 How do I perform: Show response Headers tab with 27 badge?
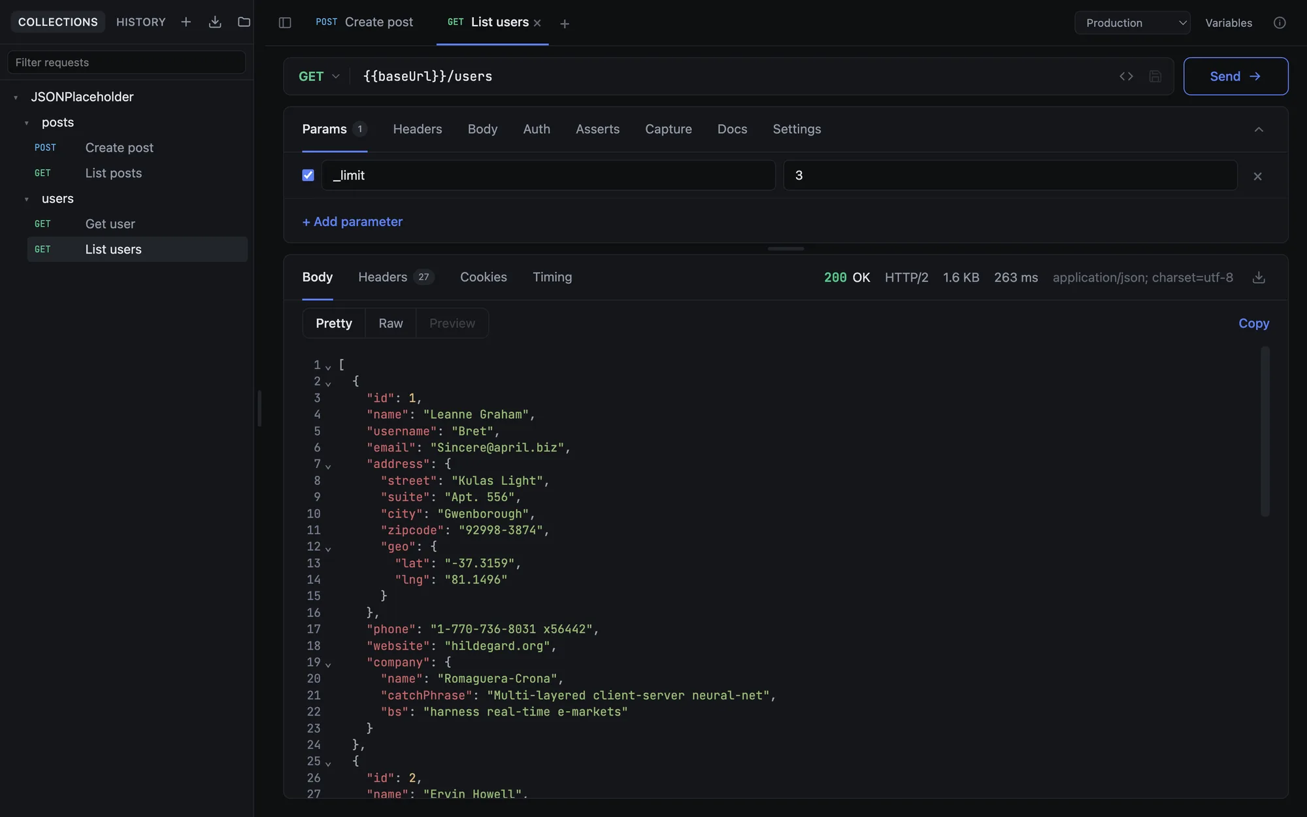(x=396, y=277)
